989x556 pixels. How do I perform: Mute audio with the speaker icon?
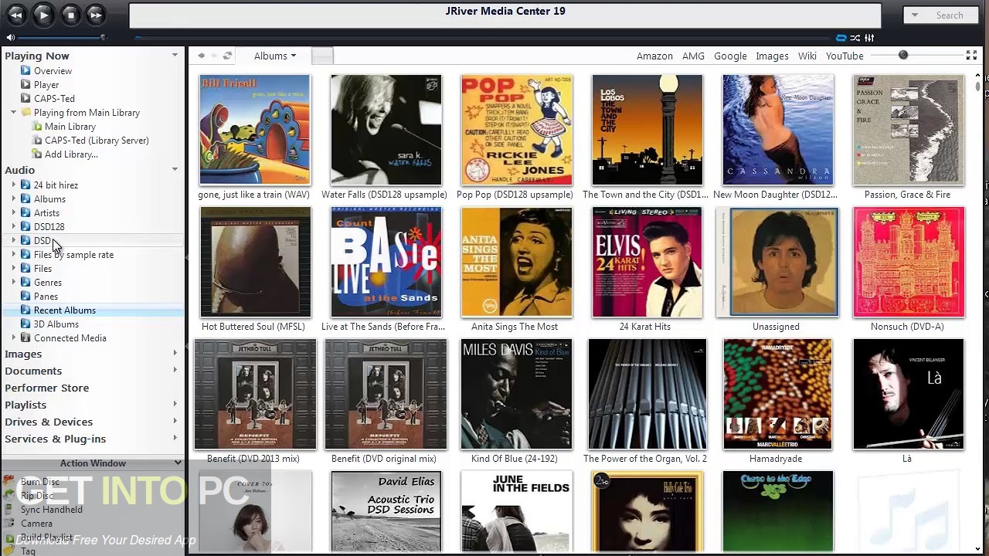coord(10,37)
